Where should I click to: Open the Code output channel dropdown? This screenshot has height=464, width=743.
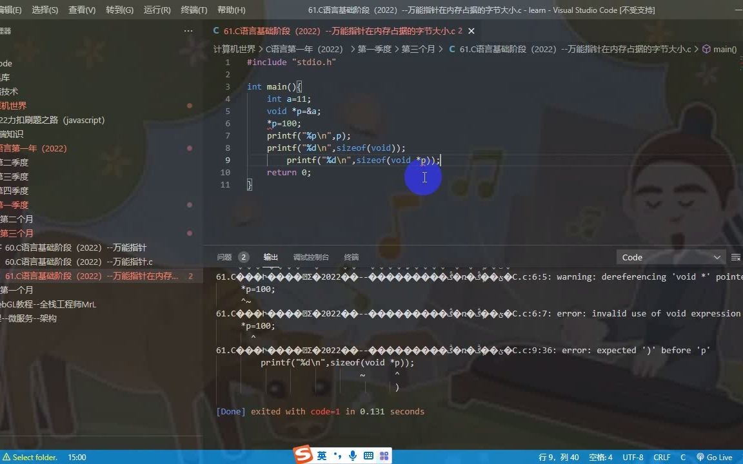click(671, 256)
